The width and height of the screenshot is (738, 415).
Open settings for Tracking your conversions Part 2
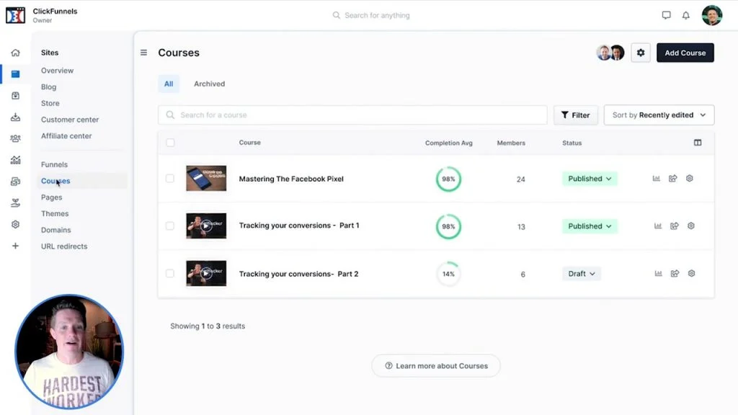tap(691, 274)
